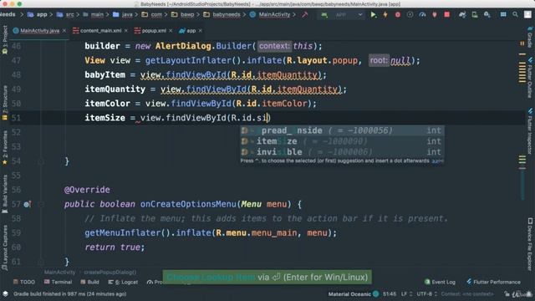Open the Build Variants tool window
The image size is (535, 301).
[5, 193]
